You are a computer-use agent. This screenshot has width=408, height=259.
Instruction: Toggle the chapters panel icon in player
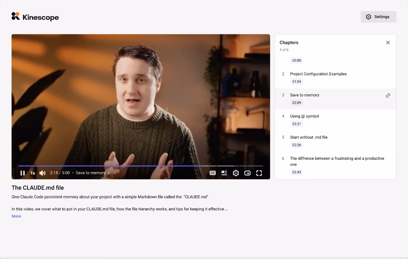(224, 173)
